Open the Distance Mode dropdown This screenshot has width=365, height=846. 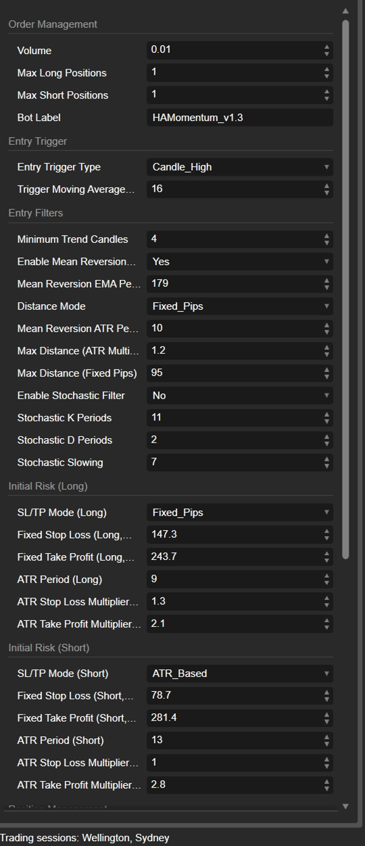(240, 306)
